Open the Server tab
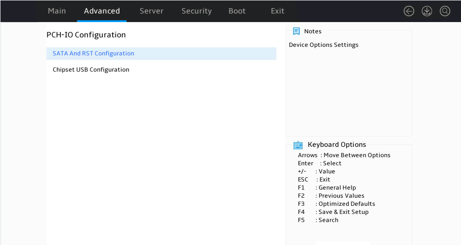This screenshot has height=245, width=461. [151, 11]
